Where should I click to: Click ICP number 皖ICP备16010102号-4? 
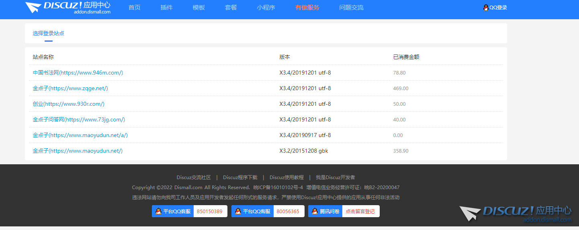(278, 188)
